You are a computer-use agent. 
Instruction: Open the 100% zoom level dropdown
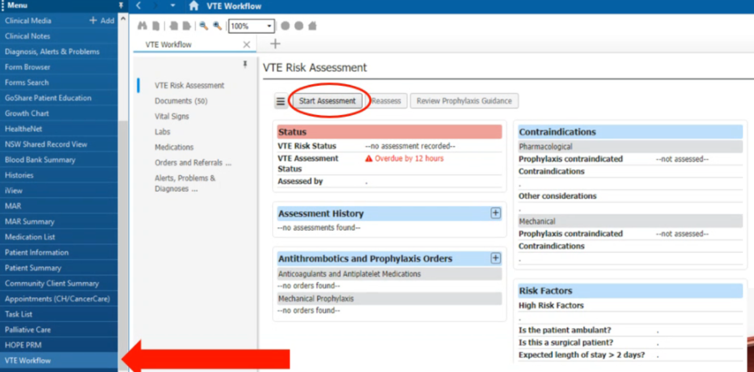coord(269,26)
